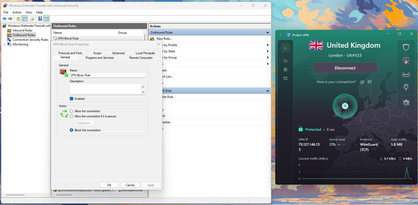Click New Rule icon in Actions pane
The image size is (418, 205).
pos(152,39)
